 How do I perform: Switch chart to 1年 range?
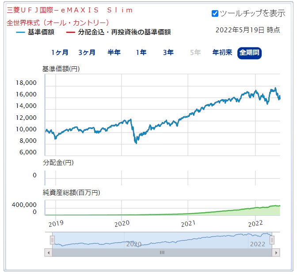pos(141,53)
